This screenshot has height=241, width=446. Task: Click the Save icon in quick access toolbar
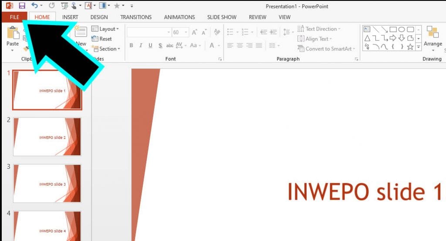[x=22, y=6]
